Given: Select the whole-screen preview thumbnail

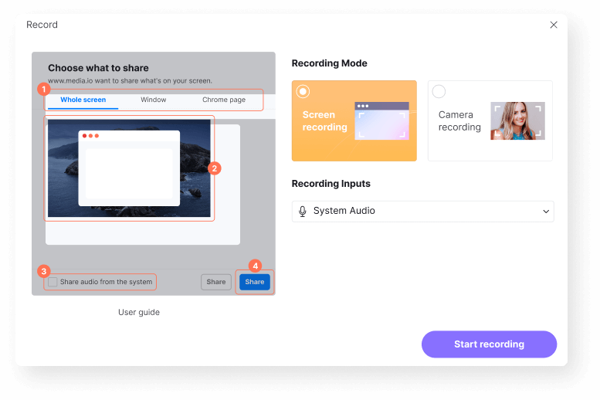Looking at the screenshot, I should tap(129, 168).
